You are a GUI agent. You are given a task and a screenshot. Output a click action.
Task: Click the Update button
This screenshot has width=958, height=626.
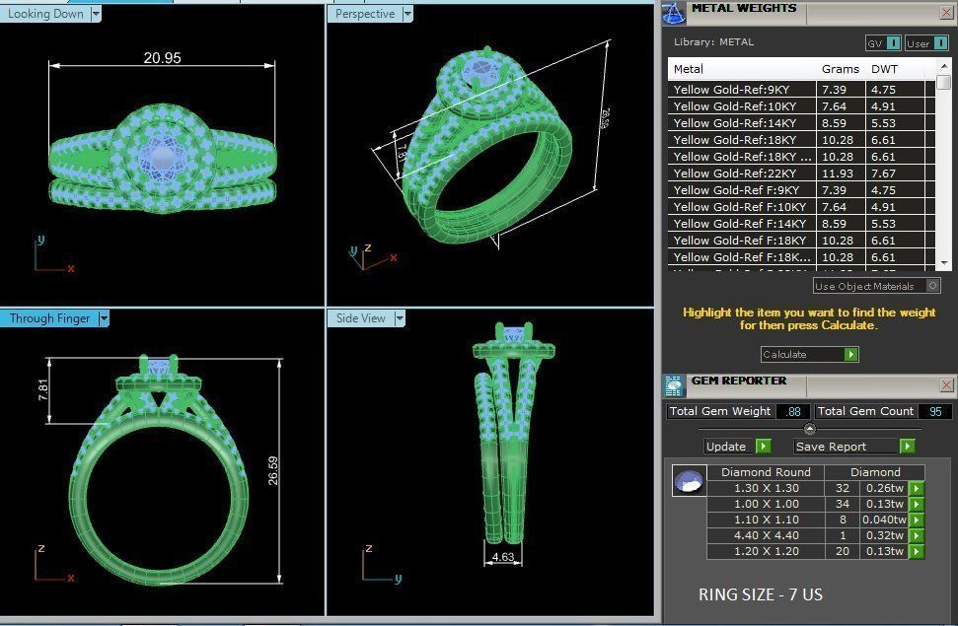tap(737, 447)
